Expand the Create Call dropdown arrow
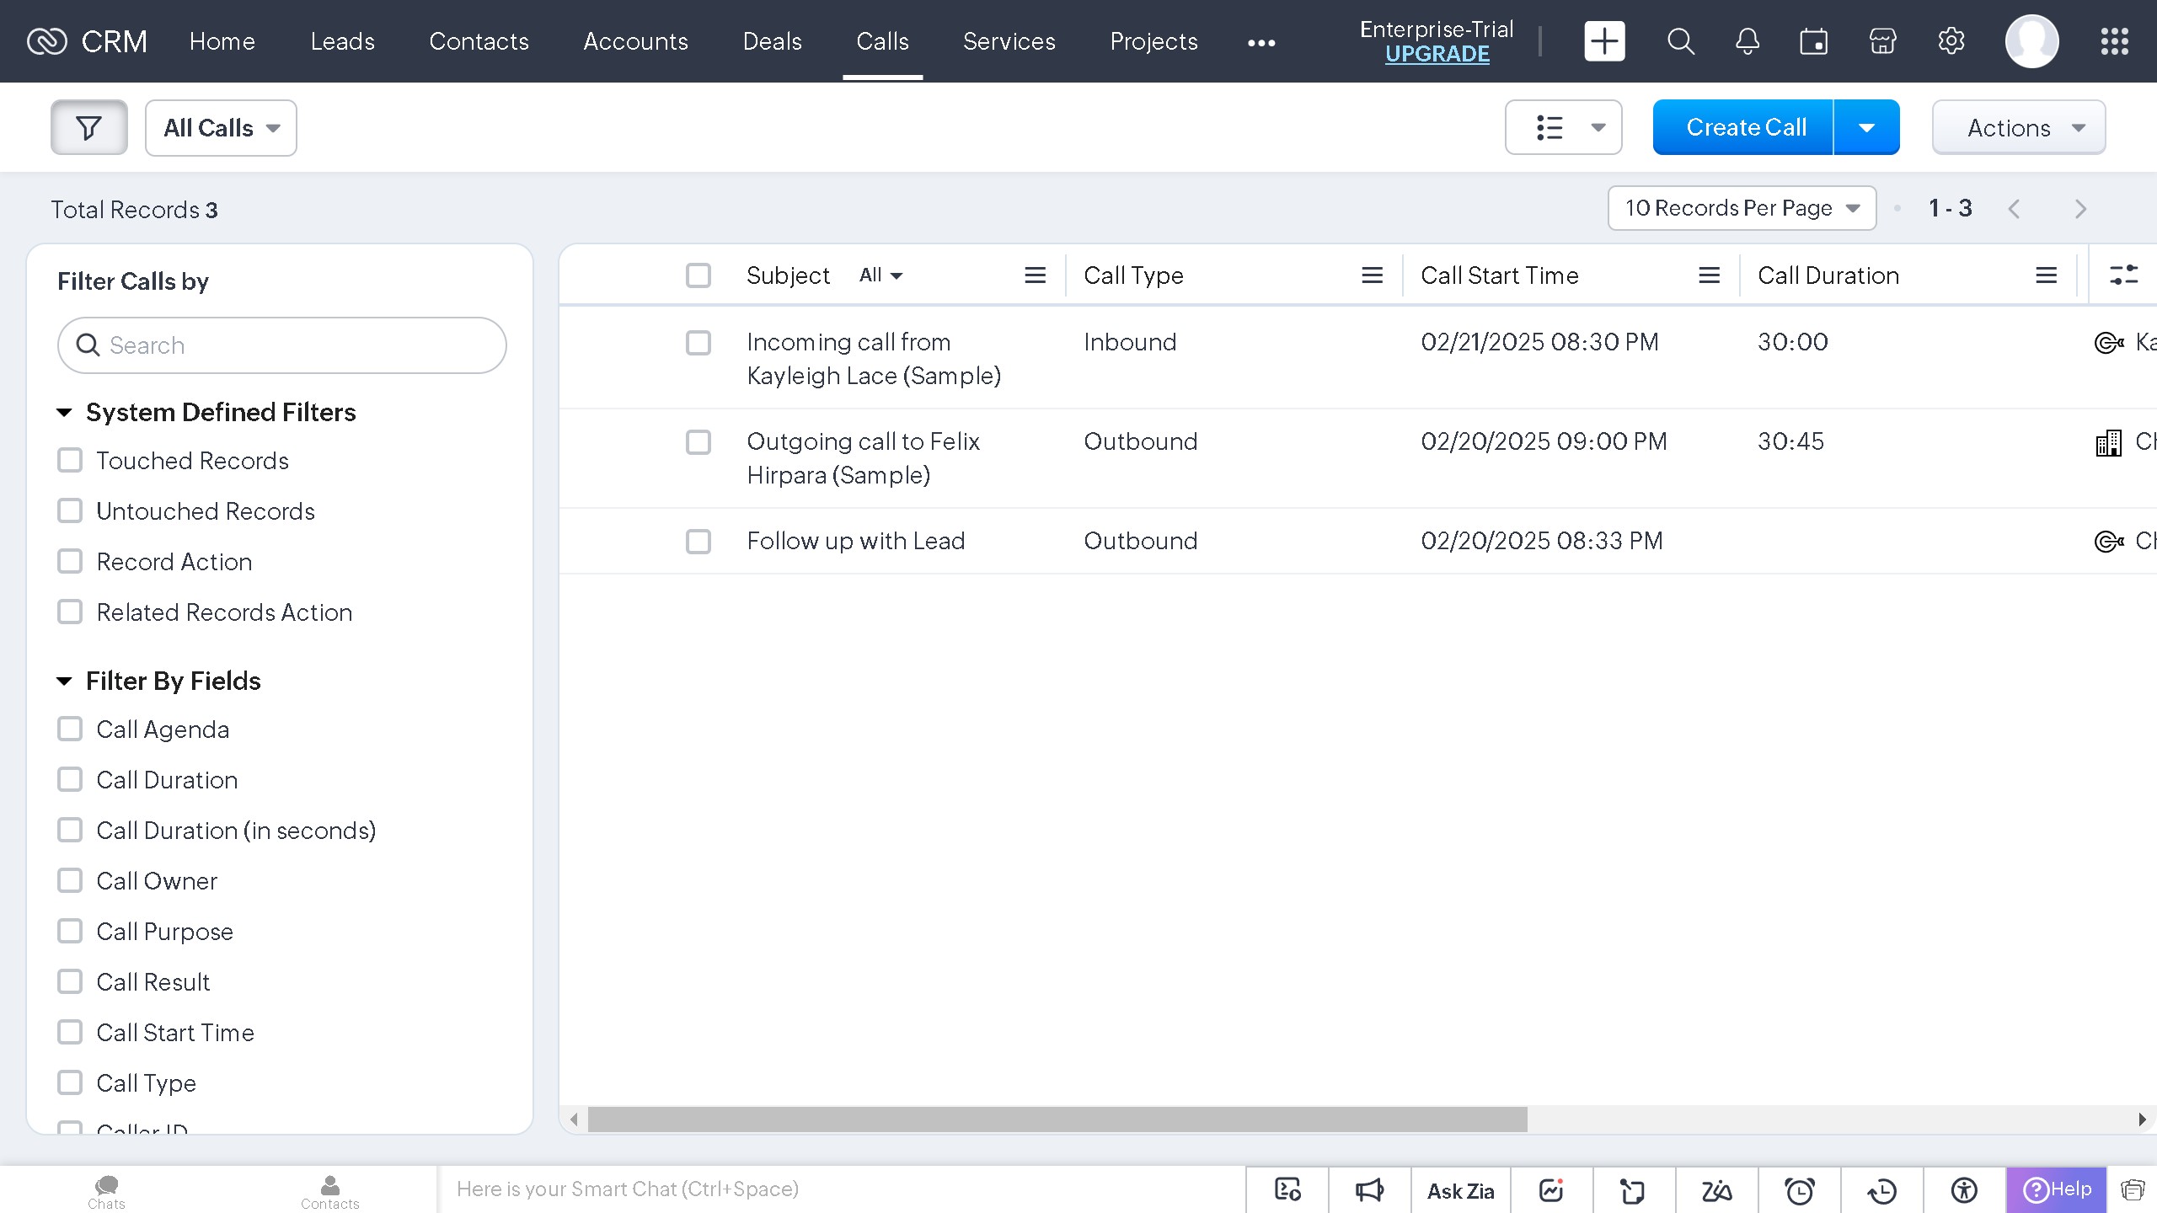Viewport: 2157px width, 1213px height. point(1866,128)
